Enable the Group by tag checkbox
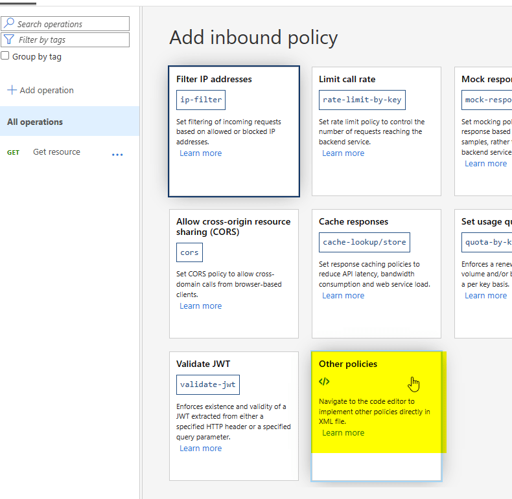The image size is (512, 499). (5, 56)
